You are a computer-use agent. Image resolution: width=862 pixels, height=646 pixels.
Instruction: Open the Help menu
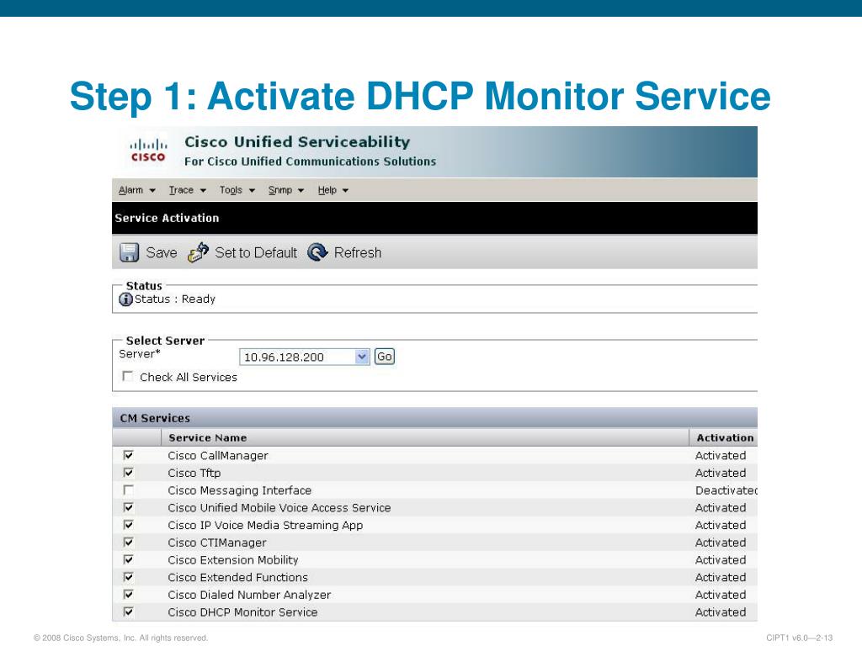333,190
